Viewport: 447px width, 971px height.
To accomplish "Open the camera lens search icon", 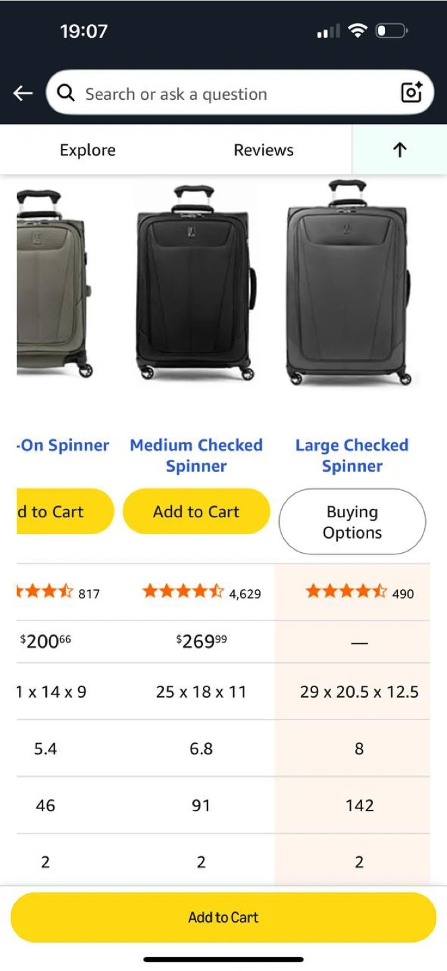I will (x=411, y=92).
